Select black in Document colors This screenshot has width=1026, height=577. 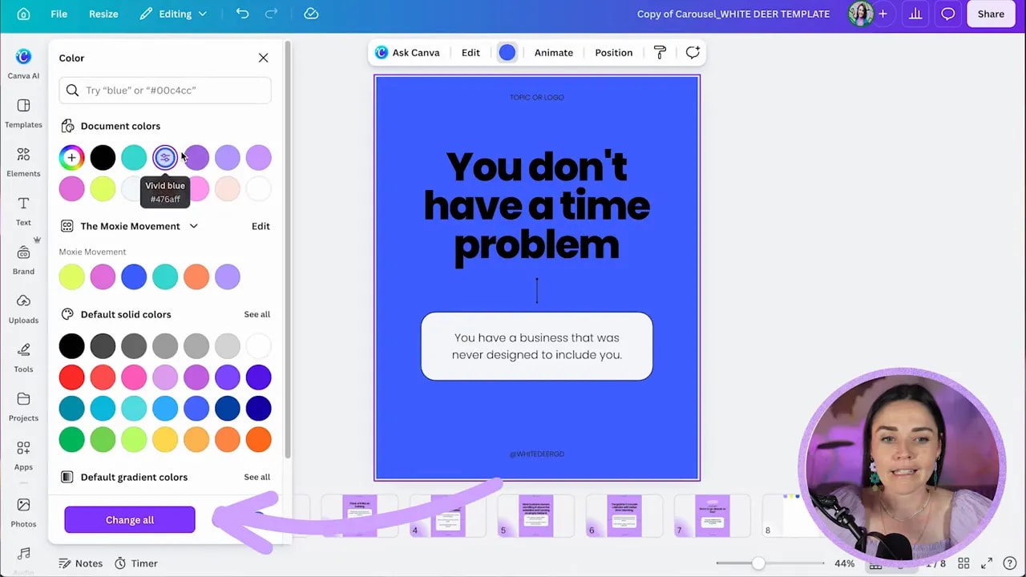pyautogui.click(x=103, y=158)
